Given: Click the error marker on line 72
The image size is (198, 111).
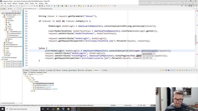Looking at the screenshot, I should click(x=23, y=55).
